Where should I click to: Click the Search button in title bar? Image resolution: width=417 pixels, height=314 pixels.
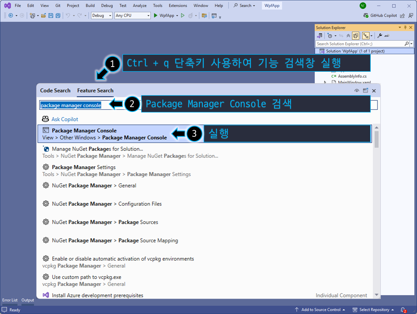click(x=244, y=6)
